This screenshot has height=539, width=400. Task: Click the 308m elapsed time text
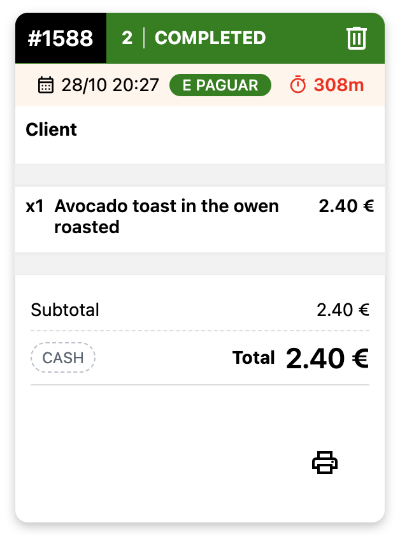coord(339,85)
